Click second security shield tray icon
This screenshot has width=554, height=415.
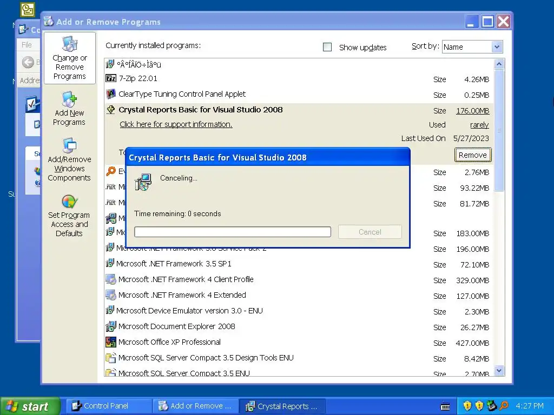pos(479,406)
